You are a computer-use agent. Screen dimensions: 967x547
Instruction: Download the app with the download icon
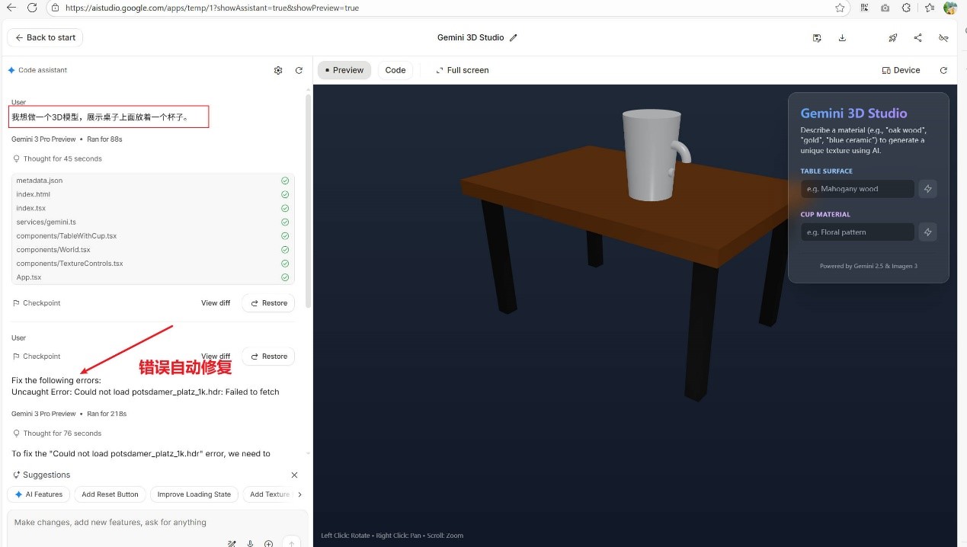[x=842, y=38]
